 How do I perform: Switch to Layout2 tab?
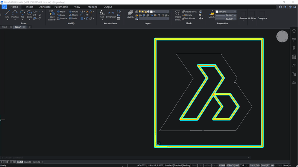(x=37, y=162)
